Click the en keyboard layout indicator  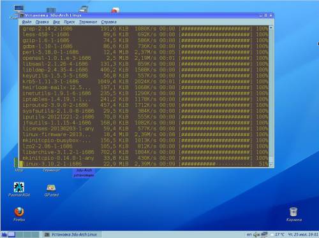click(249, 235)
